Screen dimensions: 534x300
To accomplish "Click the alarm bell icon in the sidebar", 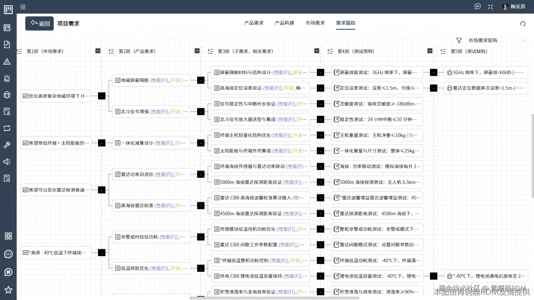I will [x=7, y=78].
